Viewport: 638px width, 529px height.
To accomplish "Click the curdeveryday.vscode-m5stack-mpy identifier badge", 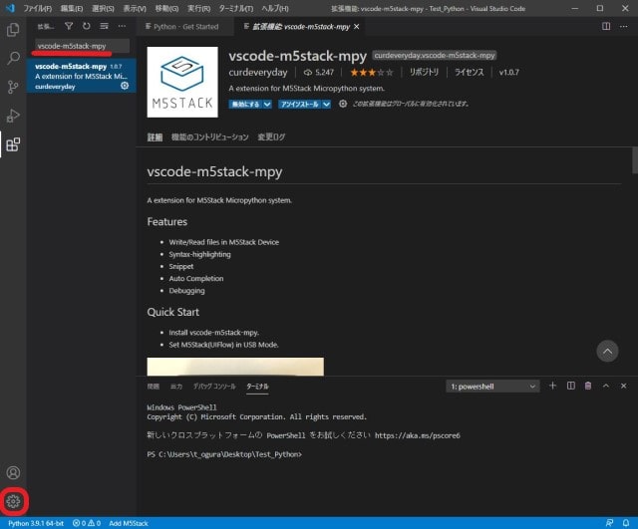I will [435, 56].
